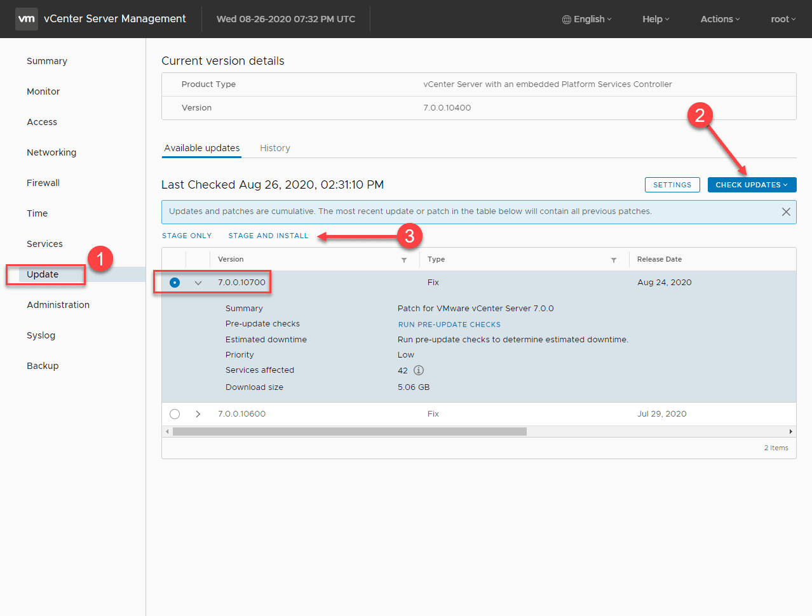Click the Version column filter icon
Viewport: 812px width, 616px height.
[x=404, y=260]
